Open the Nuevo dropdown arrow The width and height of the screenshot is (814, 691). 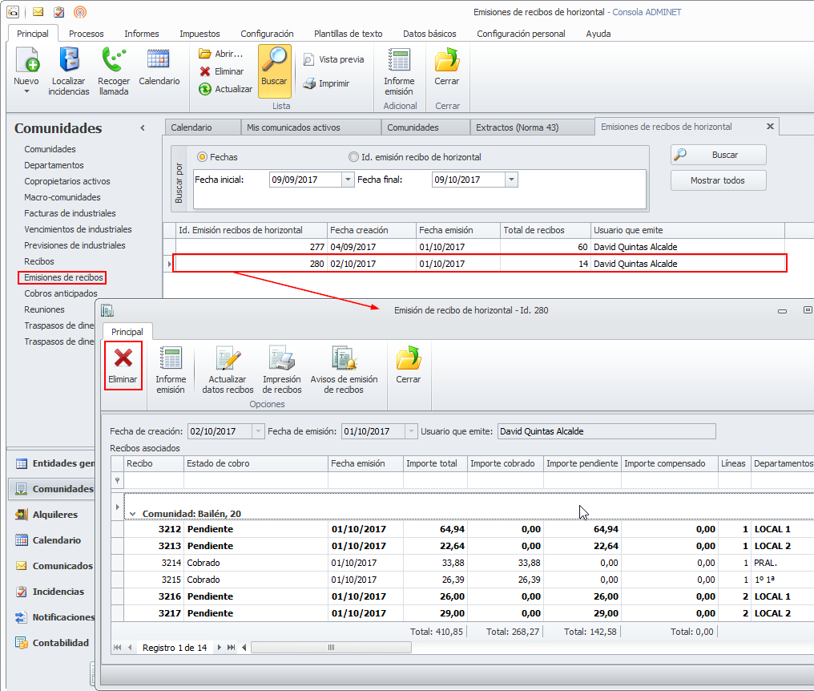point(26,91)
